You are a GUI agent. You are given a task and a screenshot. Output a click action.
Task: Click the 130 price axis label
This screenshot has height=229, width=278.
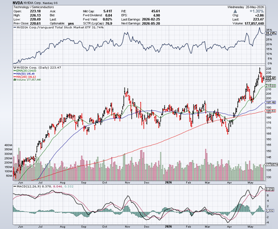[x=269, y=177]
